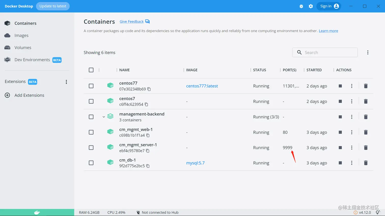385x216 pixels.
Task: Sort by the STARTED column header
Action: [x=314, y=70]
